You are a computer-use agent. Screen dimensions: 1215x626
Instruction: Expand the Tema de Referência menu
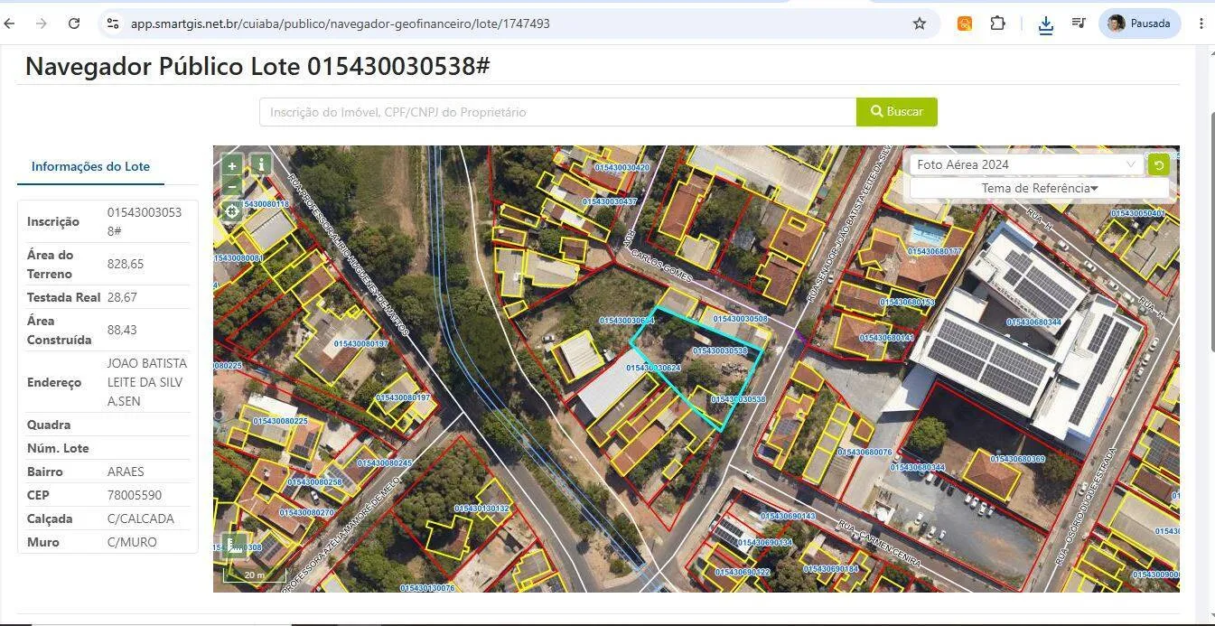[x=1039, y=188]
